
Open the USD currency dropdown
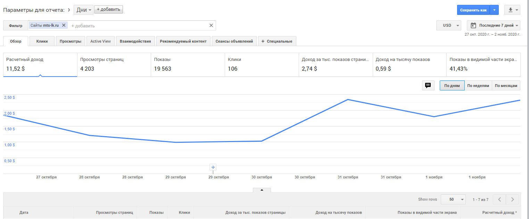pyautogui.click(x=448, y=26)
